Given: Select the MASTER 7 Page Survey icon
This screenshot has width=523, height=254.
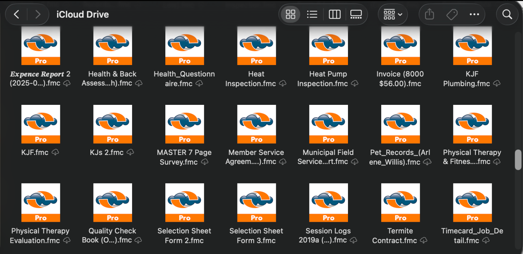Looking at the screenshot, I should click(x=184, y=124).
